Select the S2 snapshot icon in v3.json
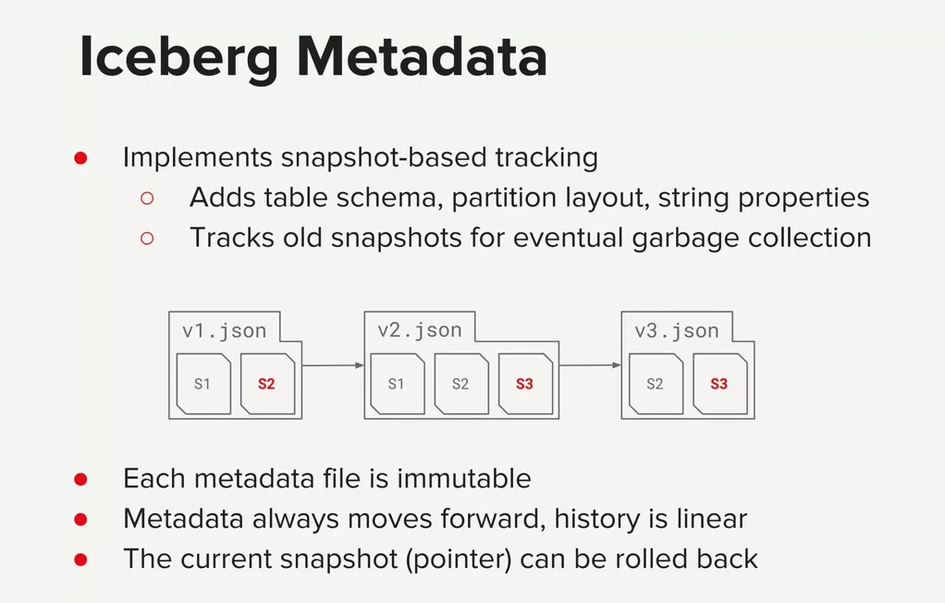This screenshot has height=603, width=945. point(656,384)
